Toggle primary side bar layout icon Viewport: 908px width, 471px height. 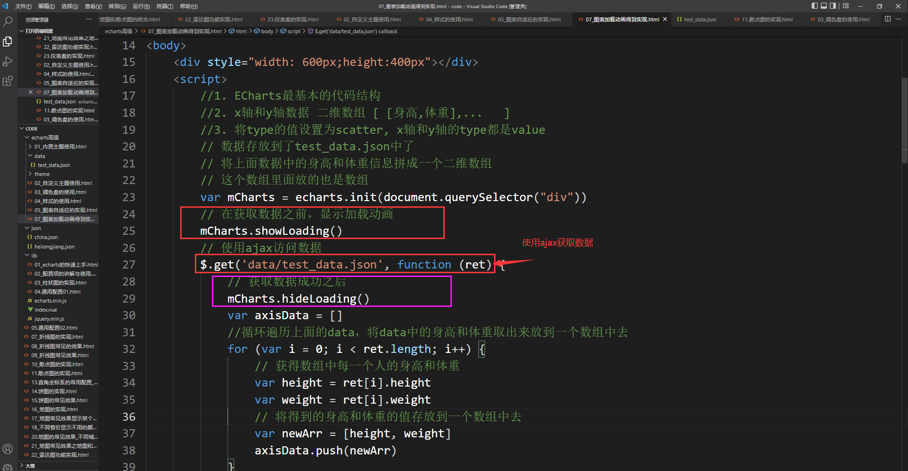click(x=815, y=6)
